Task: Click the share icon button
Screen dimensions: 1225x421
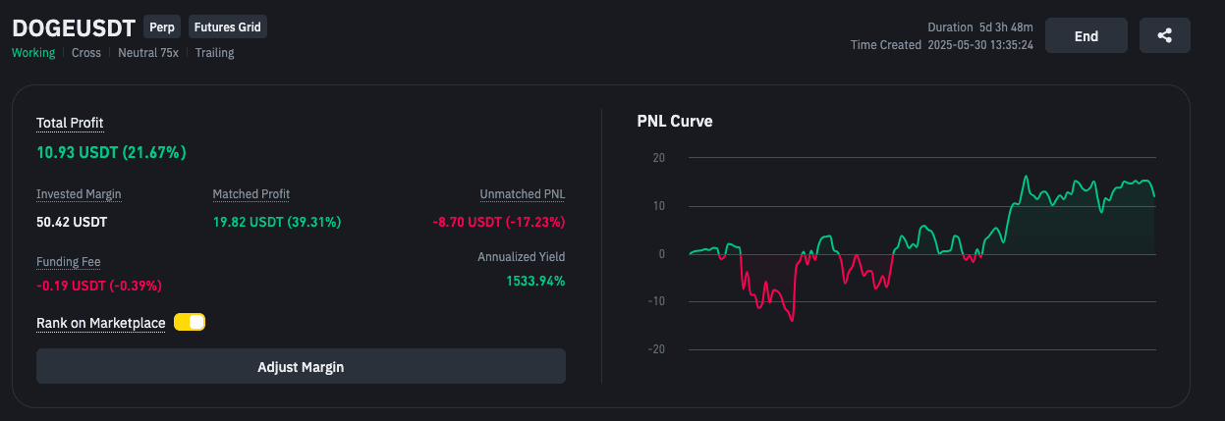Action: (1164, 35)
